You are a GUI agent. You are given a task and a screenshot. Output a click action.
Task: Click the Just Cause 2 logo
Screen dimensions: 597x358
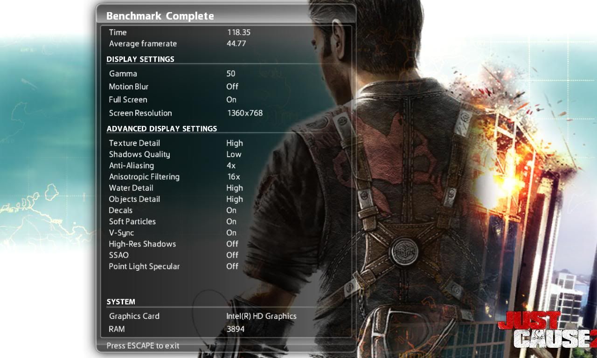point(547,330)
